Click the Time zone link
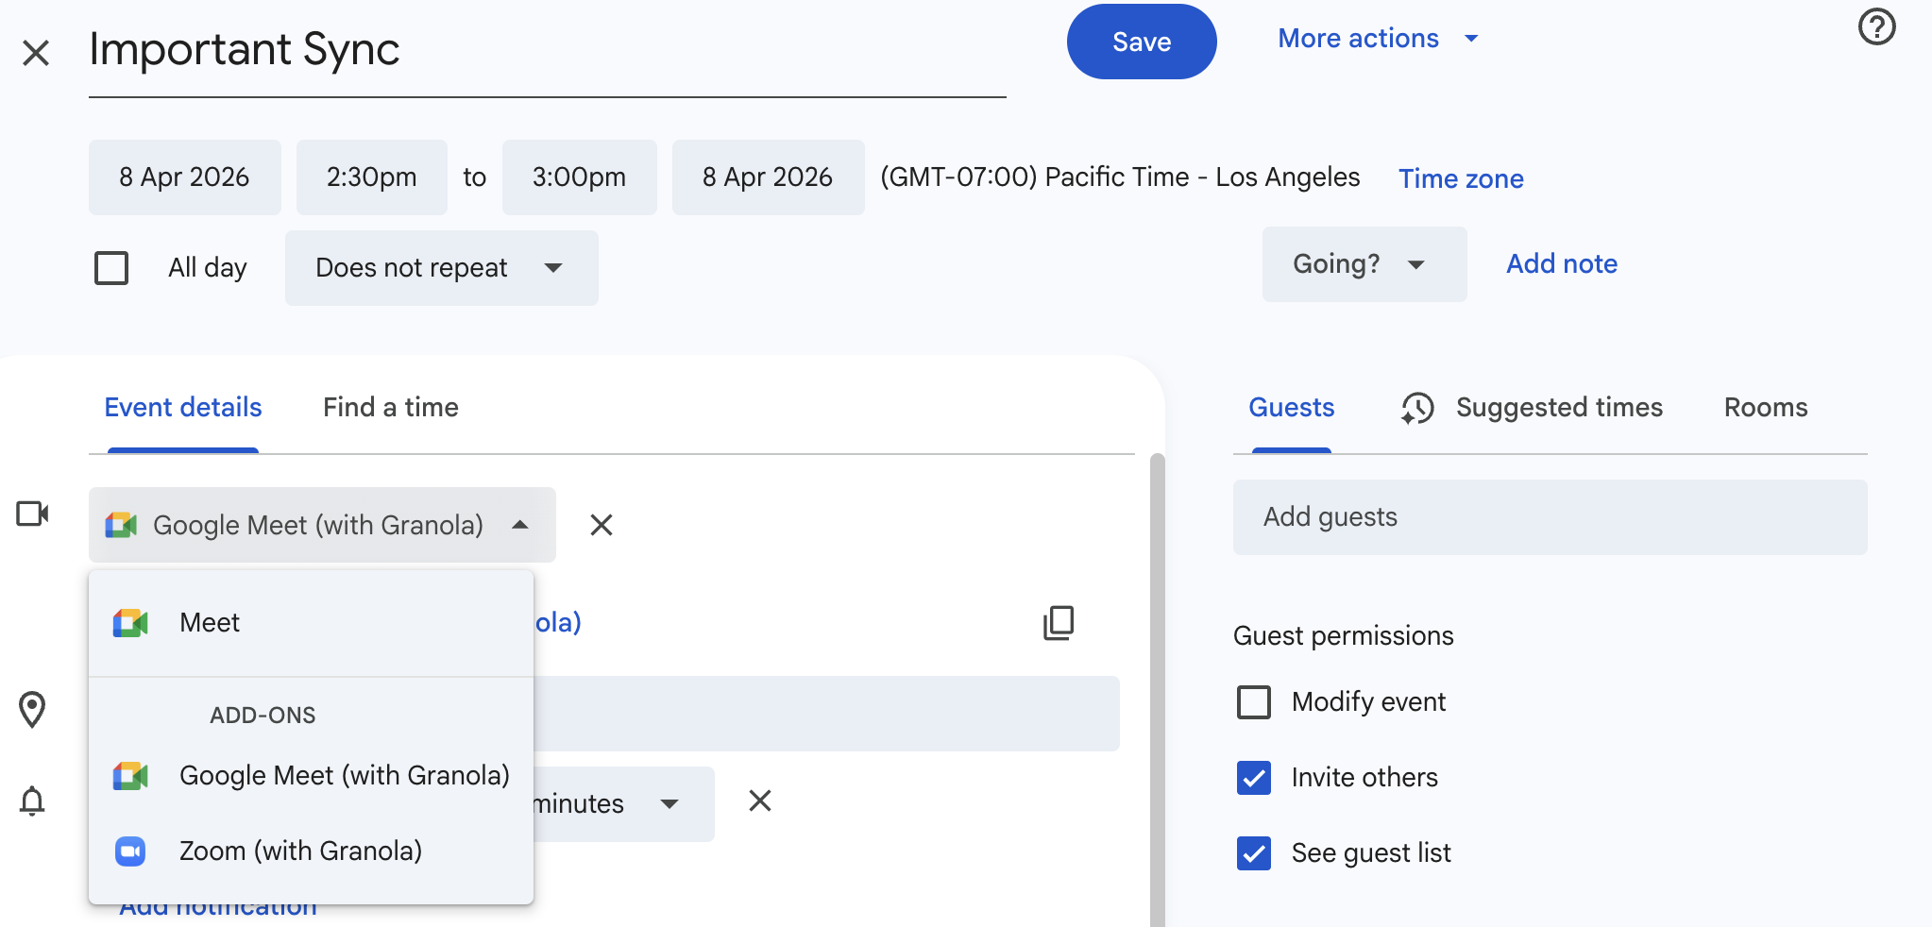This screenshot has width=1932, height=927. coord(1461,178)
